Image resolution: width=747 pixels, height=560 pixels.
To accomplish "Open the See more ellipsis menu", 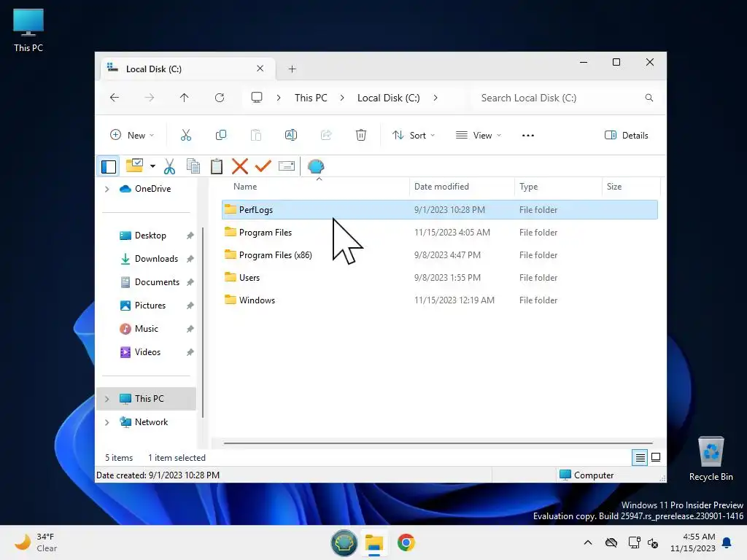I will [528, 135].
